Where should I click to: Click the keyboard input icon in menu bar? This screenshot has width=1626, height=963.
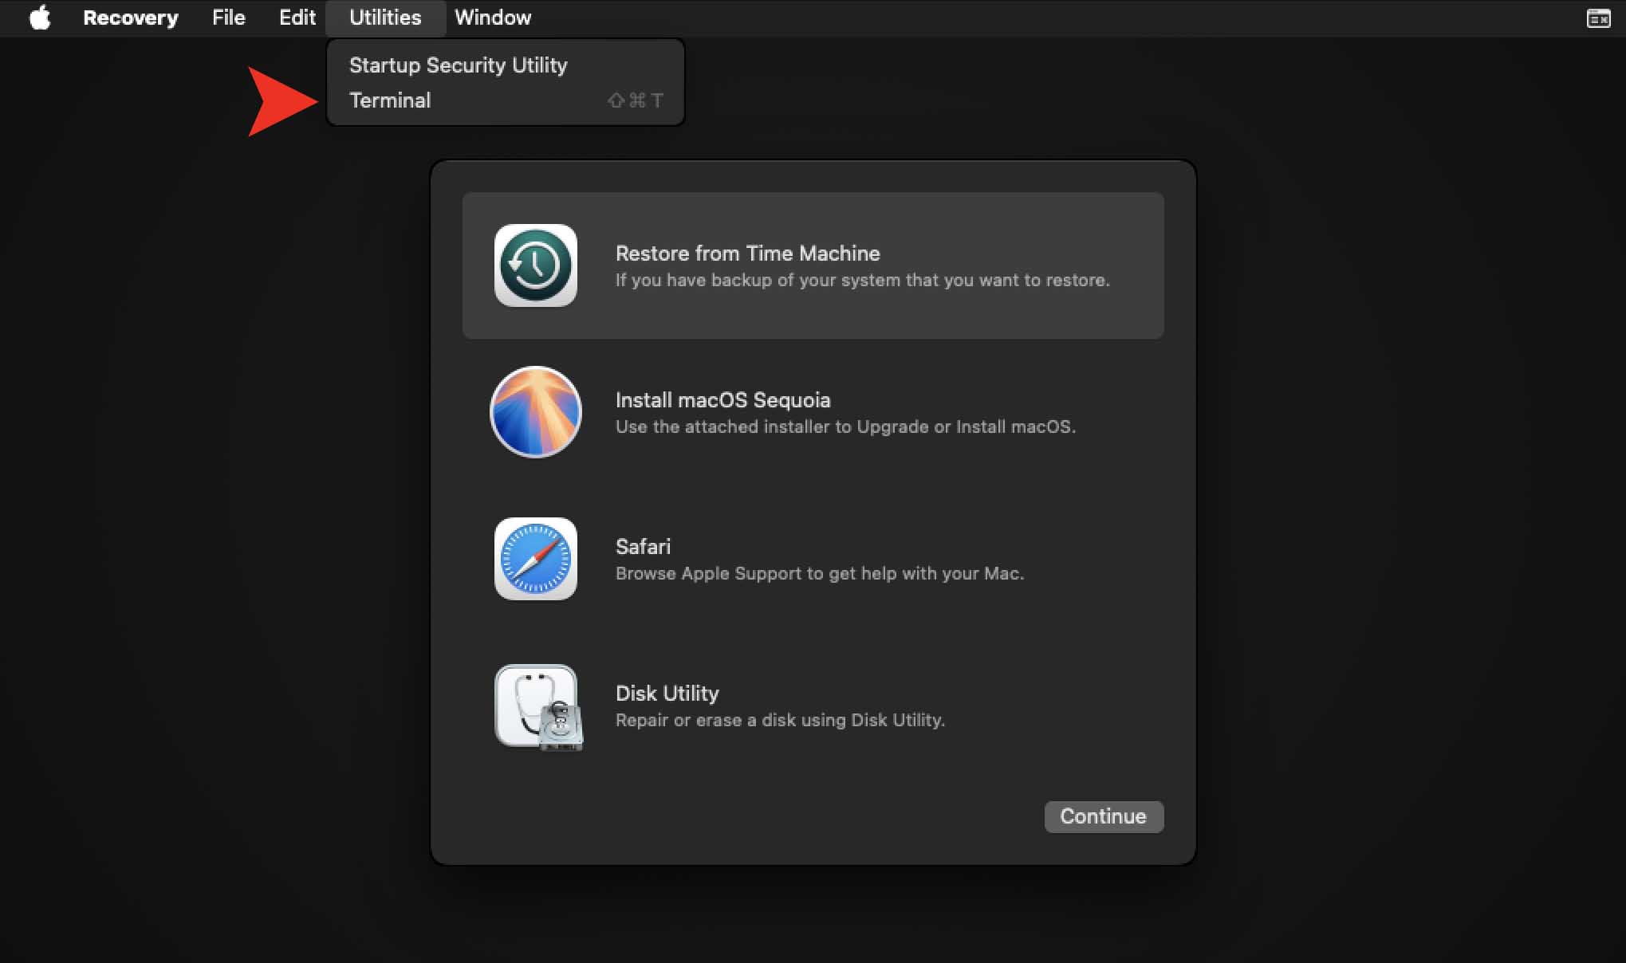tap(1598, 18)
